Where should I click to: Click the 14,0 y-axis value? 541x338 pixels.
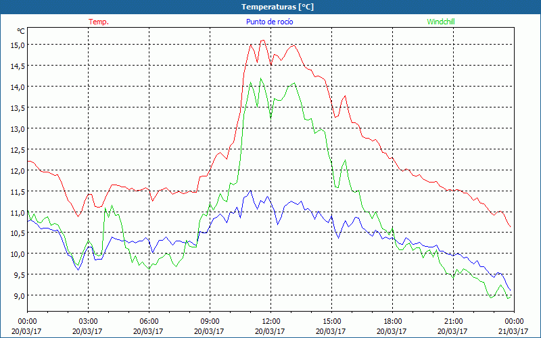click(18, 87)
